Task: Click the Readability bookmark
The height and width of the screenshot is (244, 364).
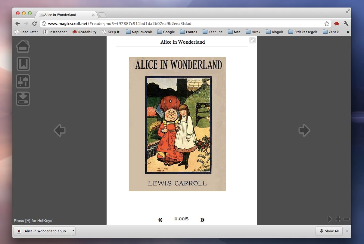Action: [x=84, y=32]
